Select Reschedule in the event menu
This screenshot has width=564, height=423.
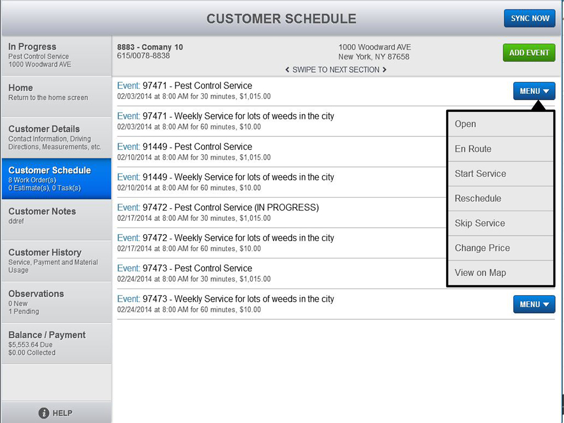point(500,198)
